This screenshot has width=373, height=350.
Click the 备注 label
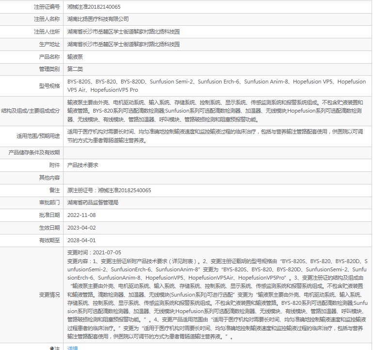point(54,190)
